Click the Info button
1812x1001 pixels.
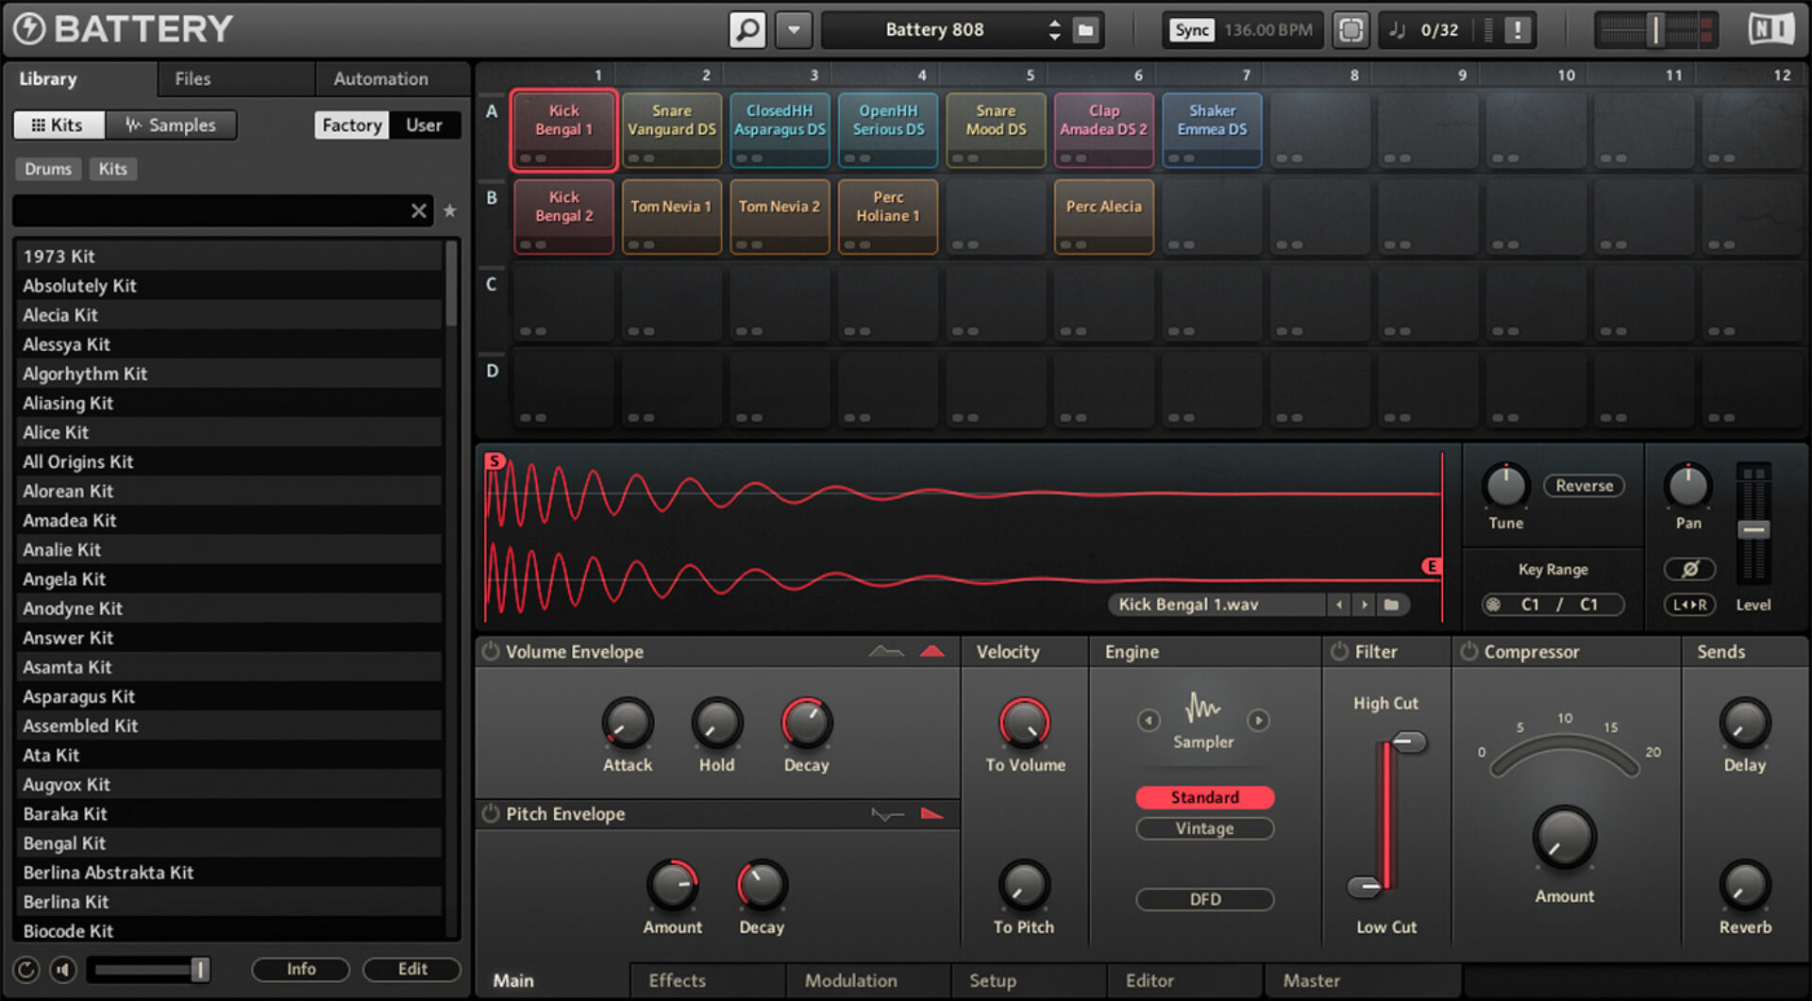[x=301, y=969]
